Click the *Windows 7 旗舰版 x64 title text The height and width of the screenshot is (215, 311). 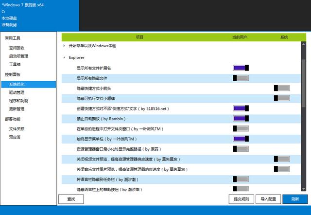click(x=23, y=5)
